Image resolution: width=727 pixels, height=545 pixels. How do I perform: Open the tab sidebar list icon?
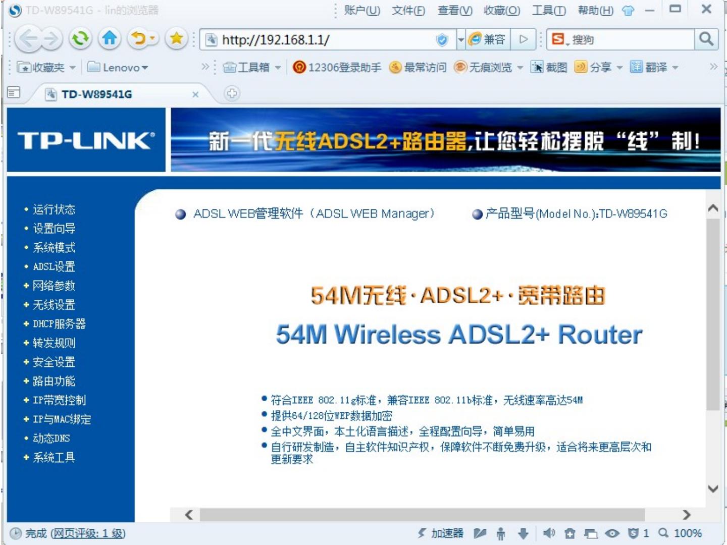pyautogui.click(x=14, y=92)
